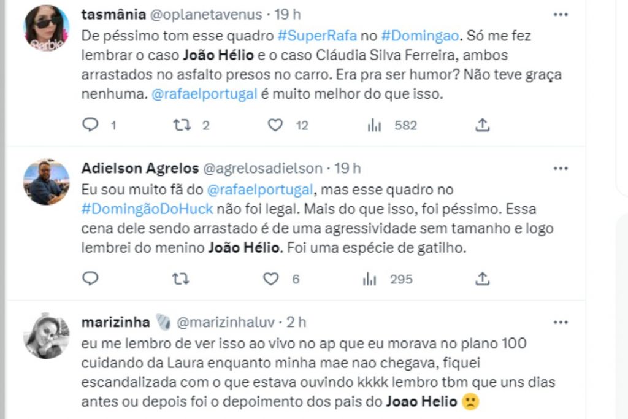The image size is (628, 419).
Task: Open the #DomingãoDoHuck hashtag
Action: (x=147, y=209)
